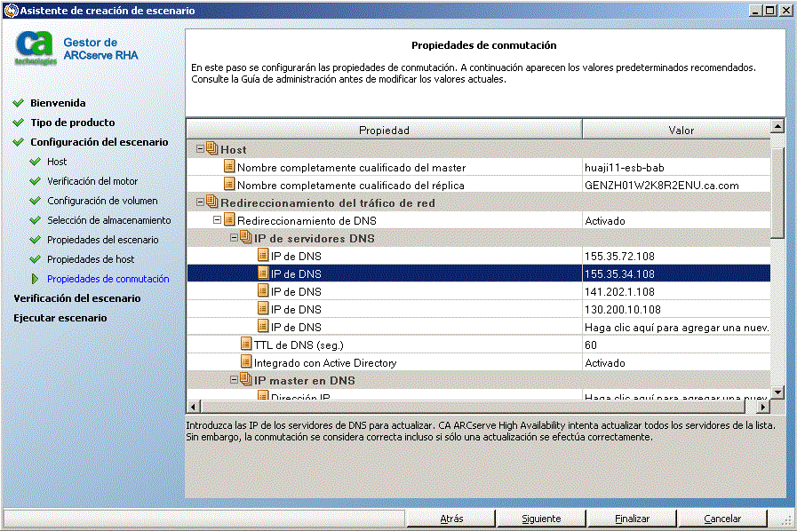Select the 141.202.1.108 DNS IP value

coord(619,291)
